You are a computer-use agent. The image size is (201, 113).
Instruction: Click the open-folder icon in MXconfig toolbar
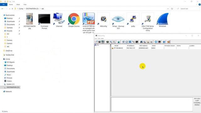click(100, 42)
